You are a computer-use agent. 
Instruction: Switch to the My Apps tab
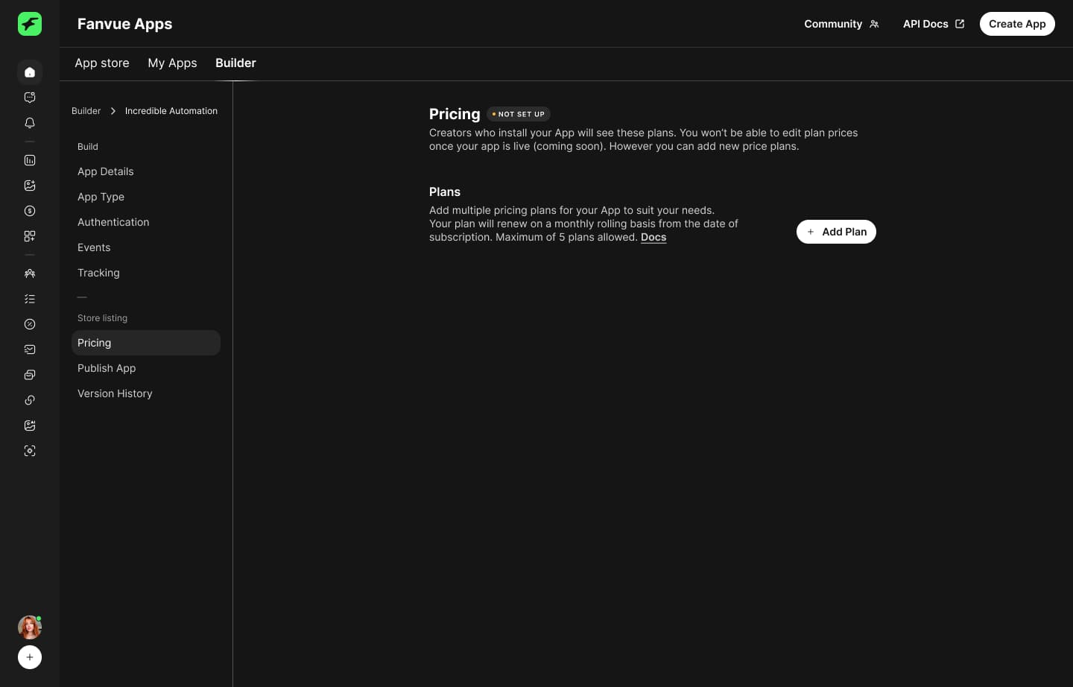[172, 63]
